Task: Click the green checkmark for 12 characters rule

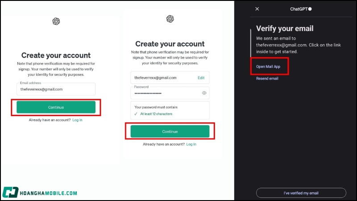Action: click(136, 114)
